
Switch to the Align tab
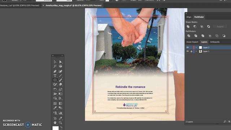(x=189, y=17)
